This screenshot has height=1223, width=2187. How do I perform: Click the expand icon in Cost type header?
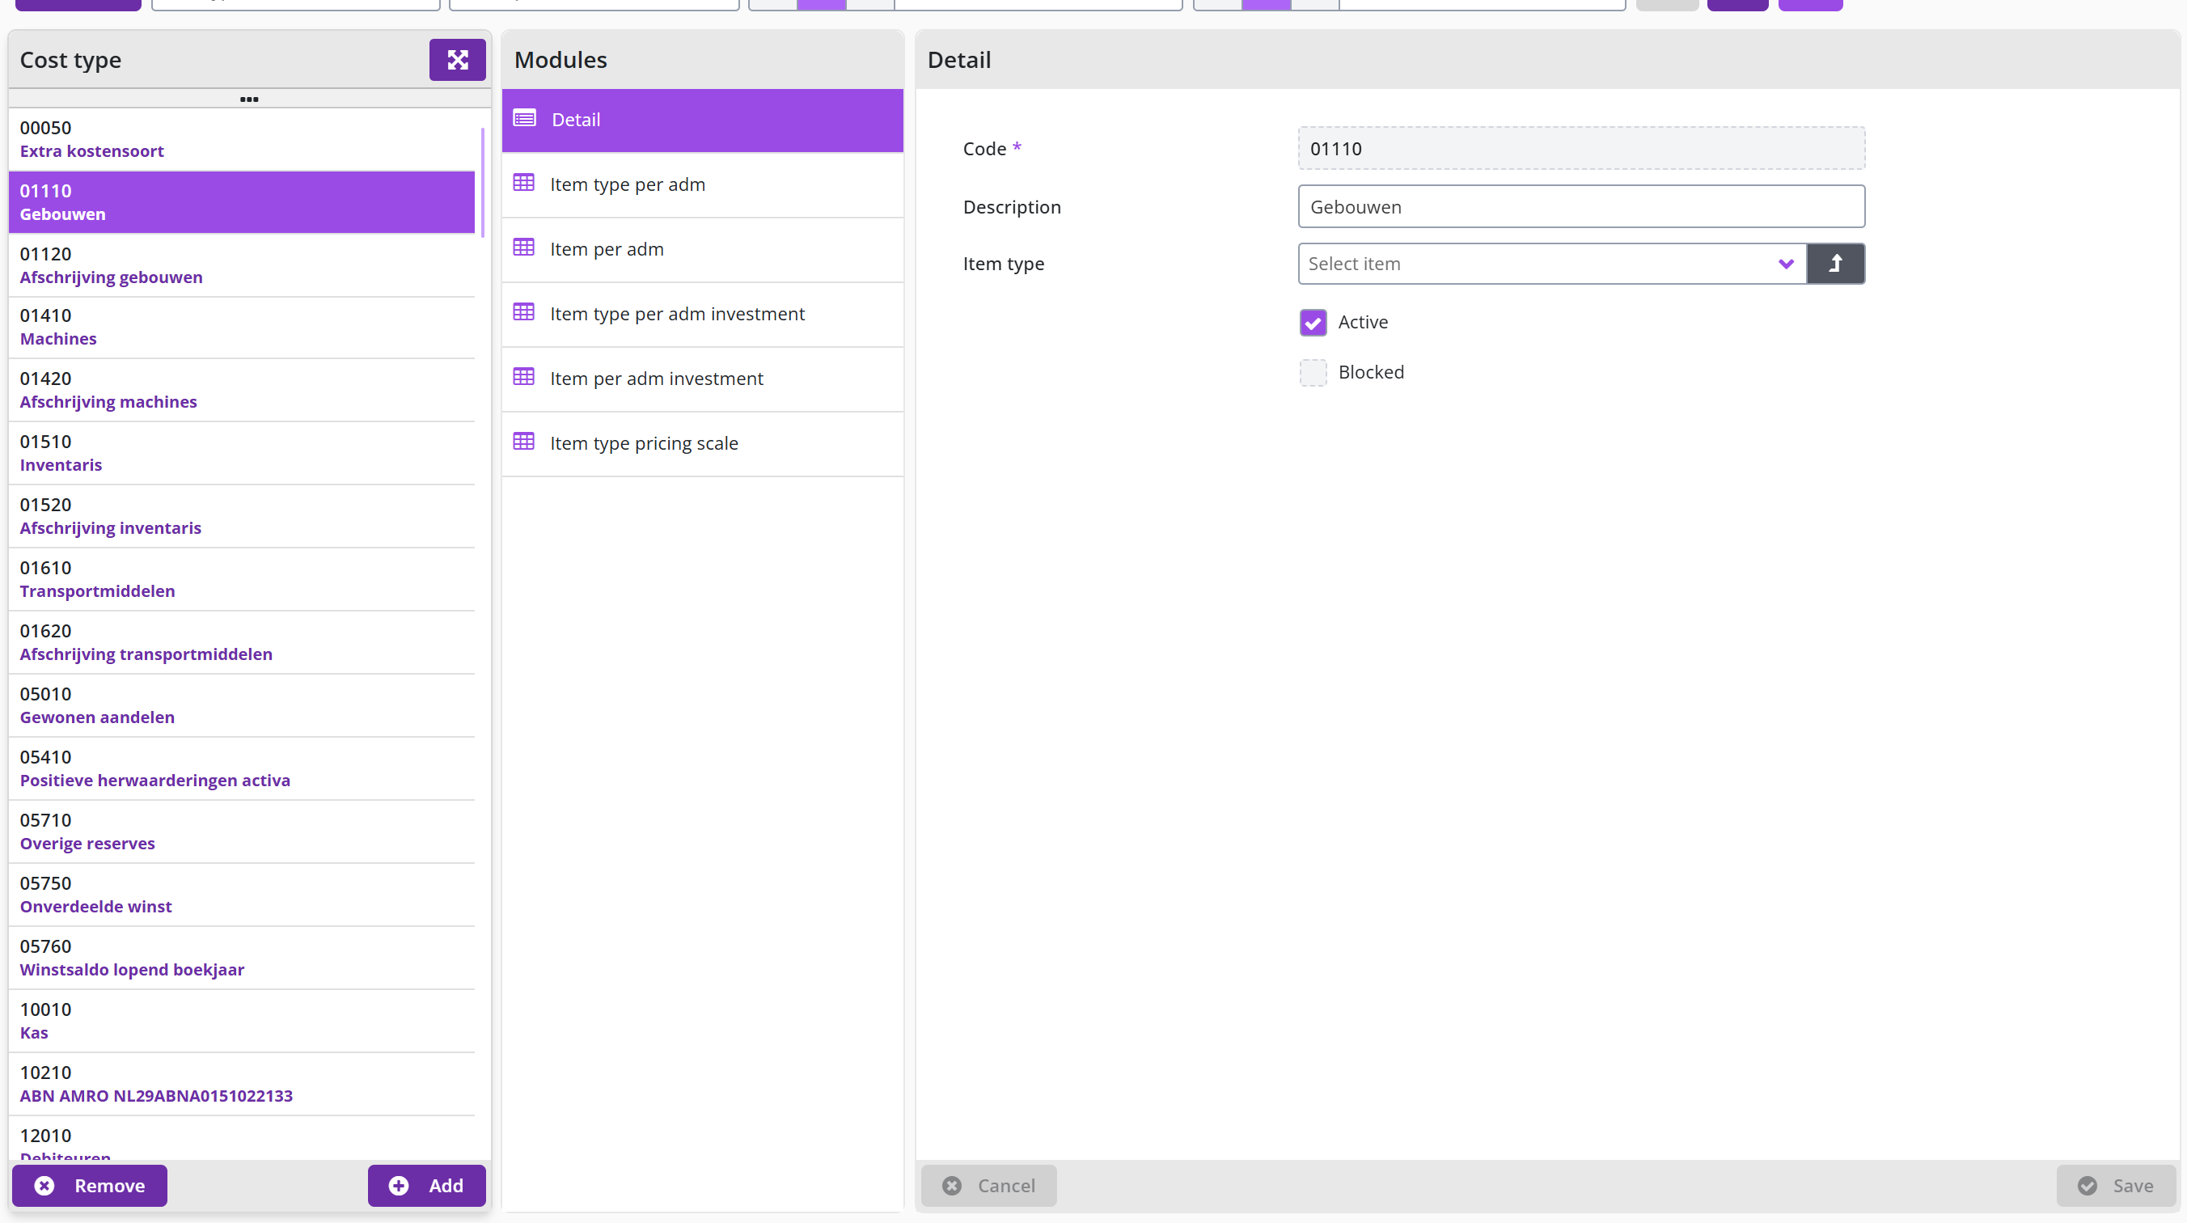(457, 60)
